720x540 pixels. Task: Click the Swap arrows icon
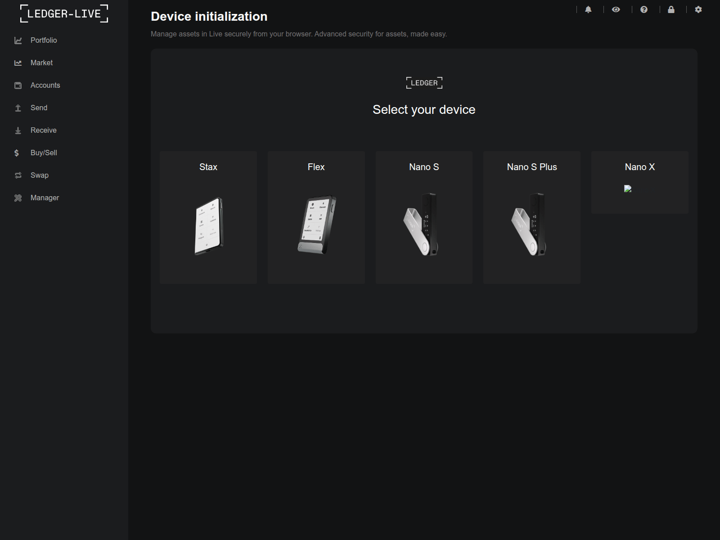(x=18, y=175)
